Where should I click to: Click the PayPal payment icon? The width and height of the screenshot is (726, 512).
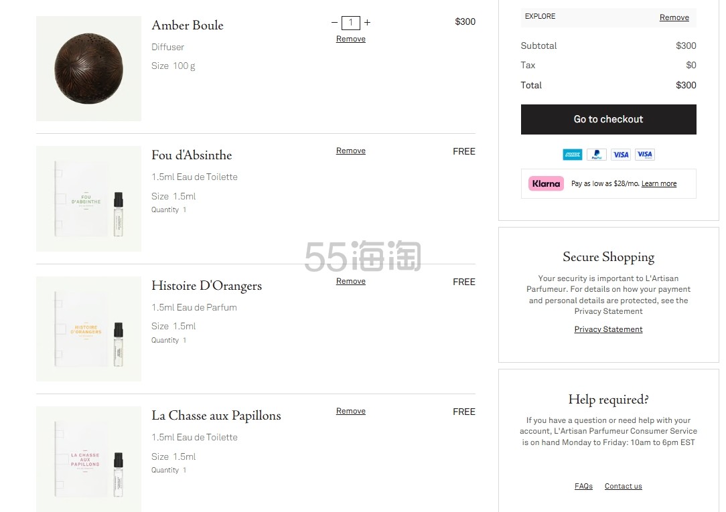point(597,155)
